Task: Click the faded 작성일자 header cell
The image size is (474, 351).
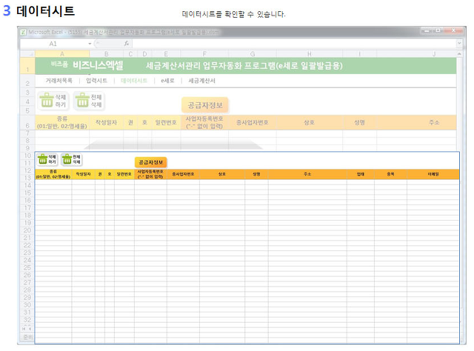Action: click(x=106, y=122)
